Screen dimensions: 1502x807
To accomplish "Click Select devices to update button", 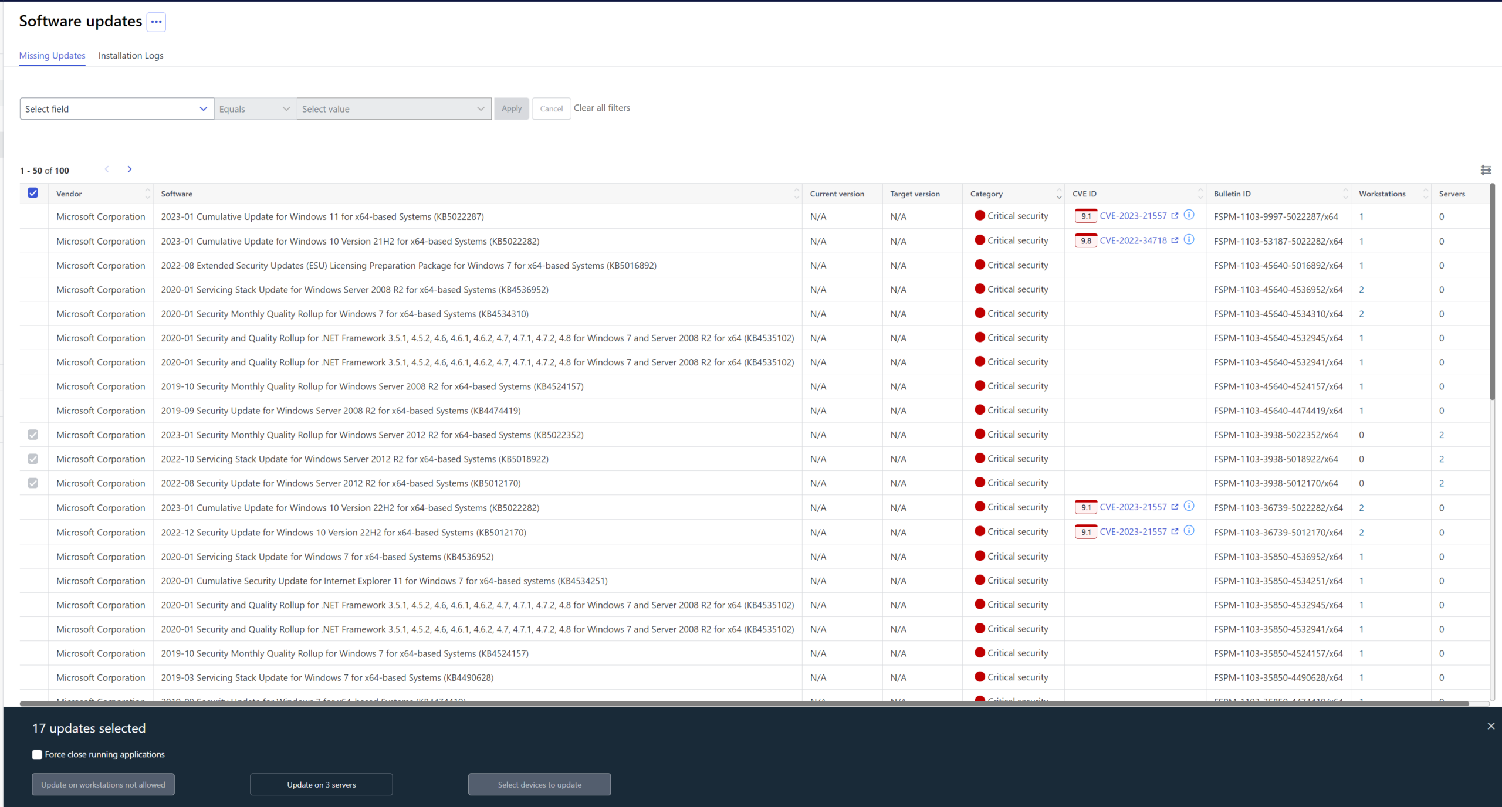I will [540, 785].
